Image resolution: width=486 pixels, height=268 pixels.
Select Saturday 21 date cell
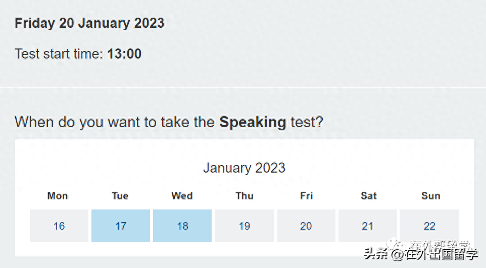[368, 226]
